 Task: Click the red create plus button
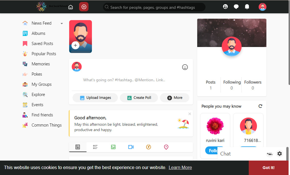point(84,7)
